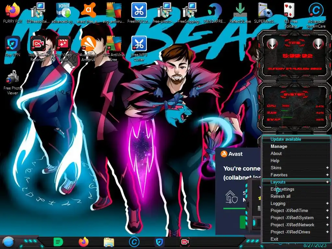This screenshot has width=332, height=249.
Task: Open the Free MP3 Cutter desktop shortcut
Action: pyautogui.click(x=139, y=49)
